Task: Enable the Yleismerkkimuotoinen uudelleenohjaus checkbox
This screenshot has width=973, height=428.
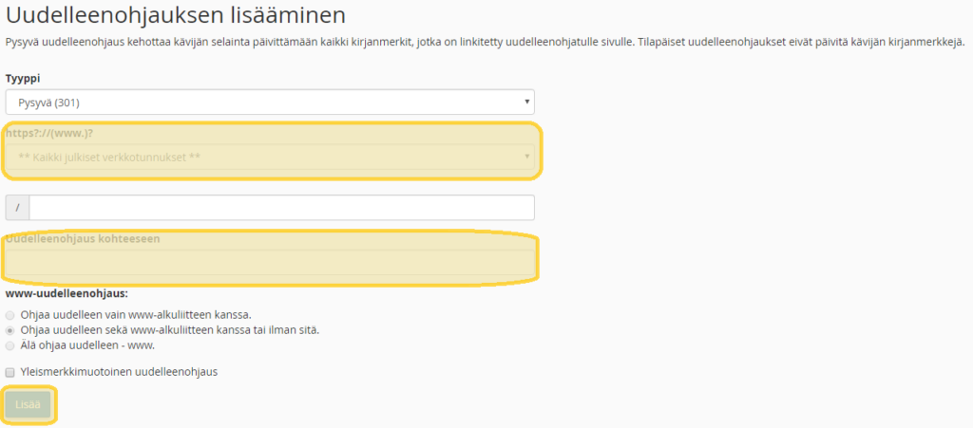Action: 10,372
